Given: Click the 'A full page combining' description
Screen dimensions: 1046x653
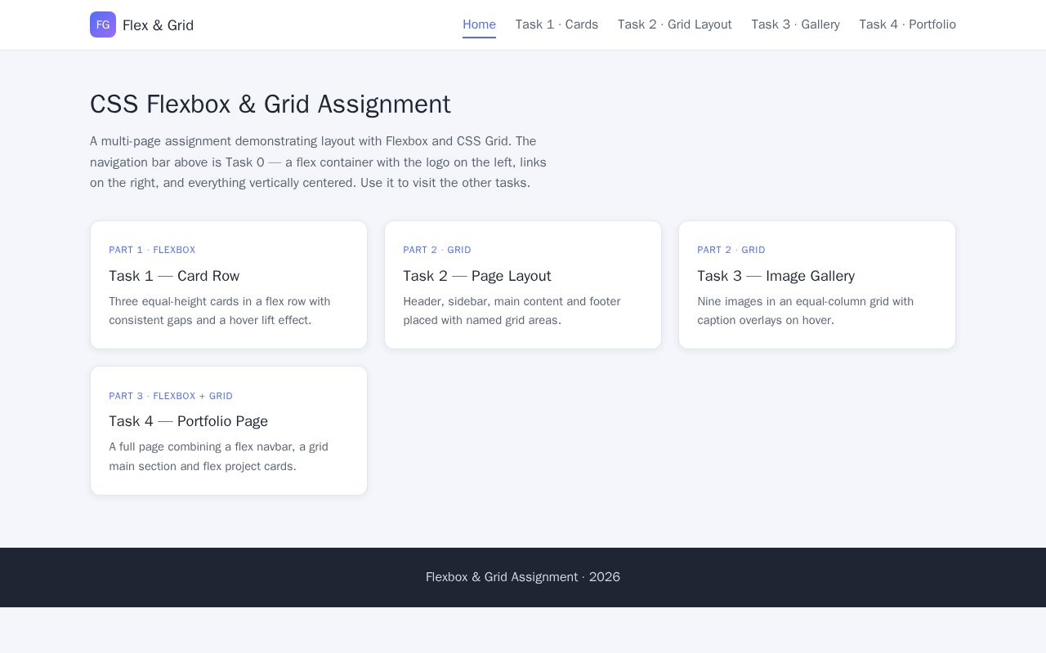Looking at the screenshot, I should tap(218, 456).
